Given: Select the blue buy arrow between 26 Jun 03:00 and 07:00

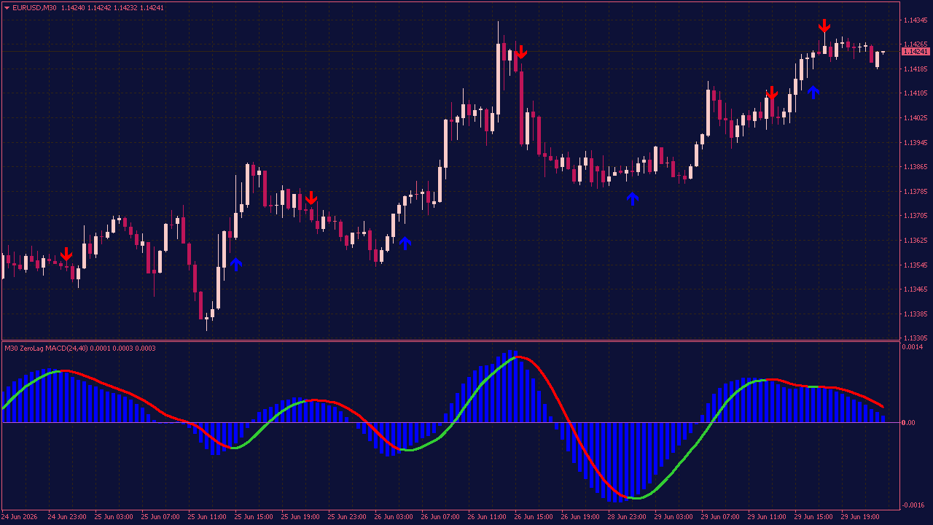Looking at the screenshot, I should click(405, 244).
